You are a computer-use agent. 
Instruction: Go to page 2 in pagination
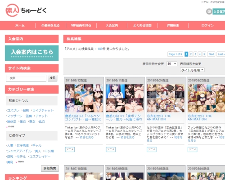[191, 54]
